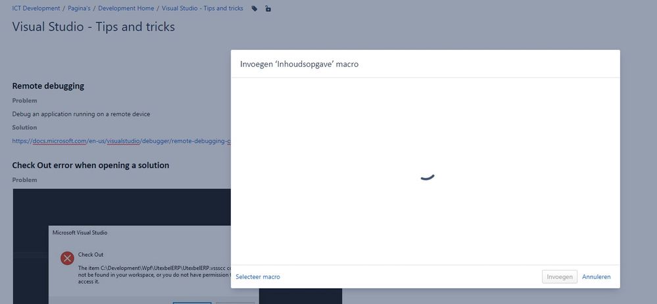Open the Pagina's breadcrumb link

(79, 9)
